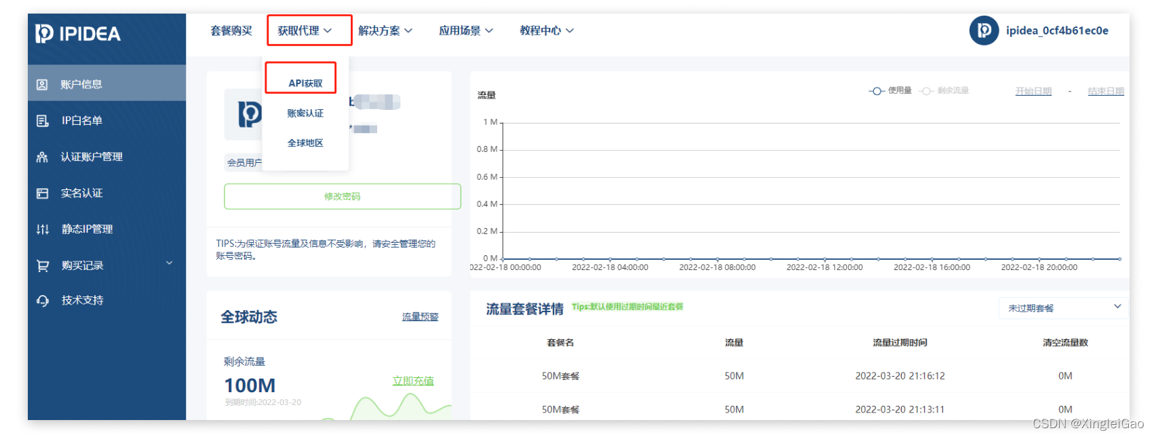Click the 修改密码 button
The width and height of the screenshot is (1154, 437).
tap(342, 197)
